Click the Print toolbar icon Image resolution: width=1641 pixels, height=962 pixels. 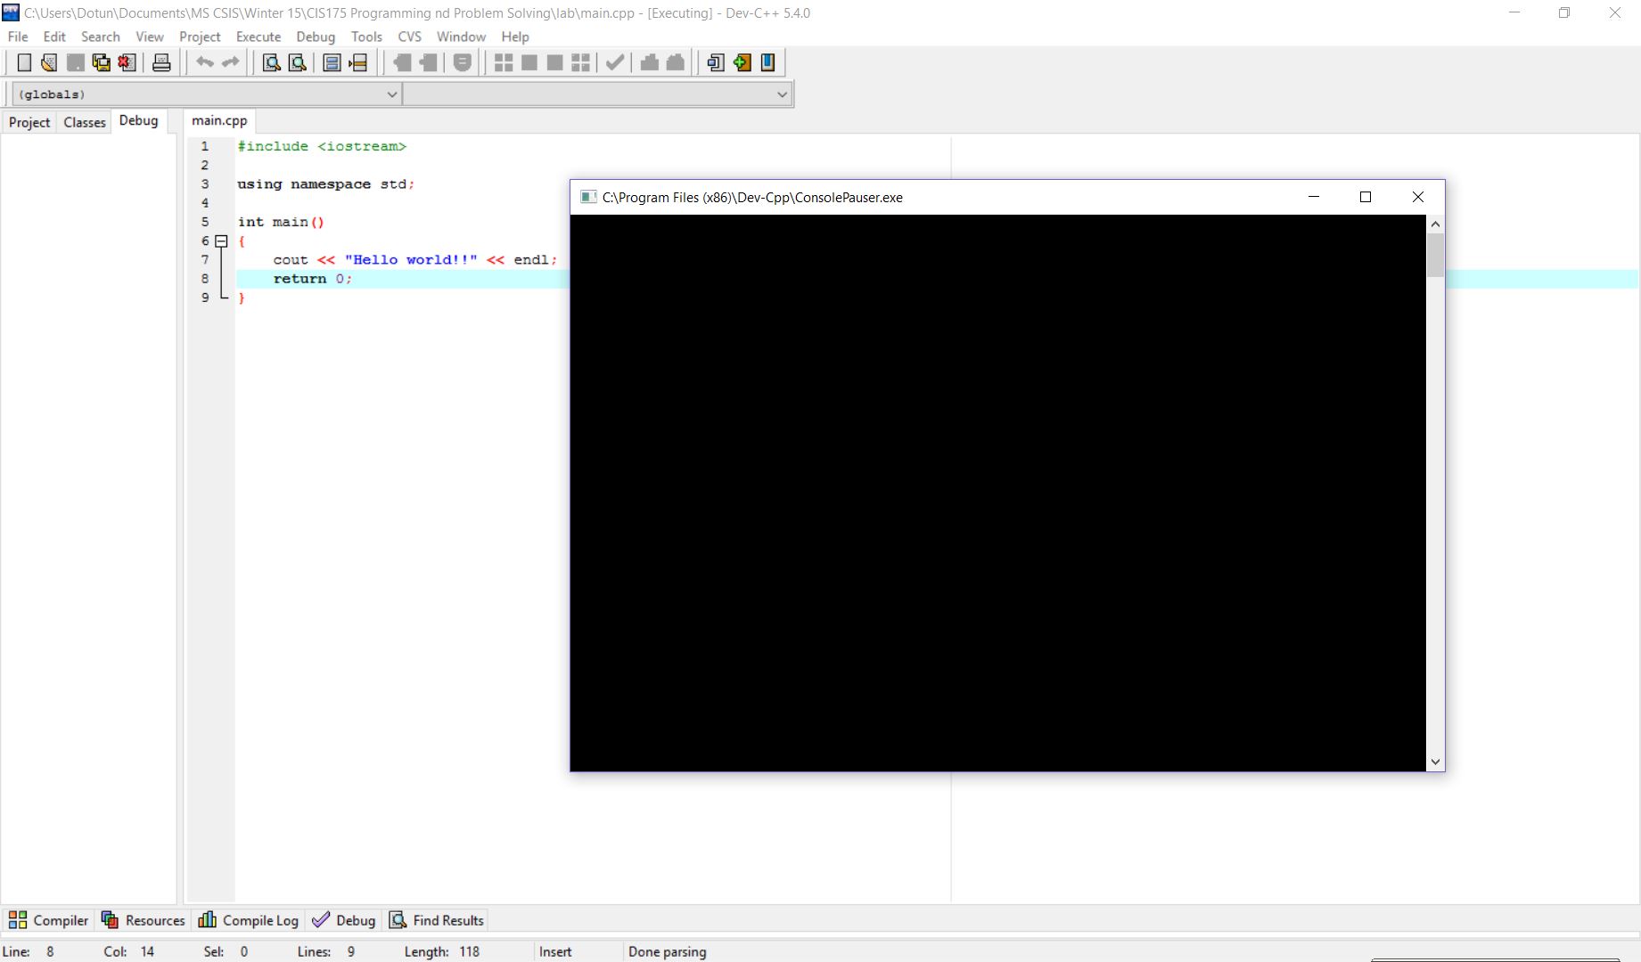click(161, 62)
